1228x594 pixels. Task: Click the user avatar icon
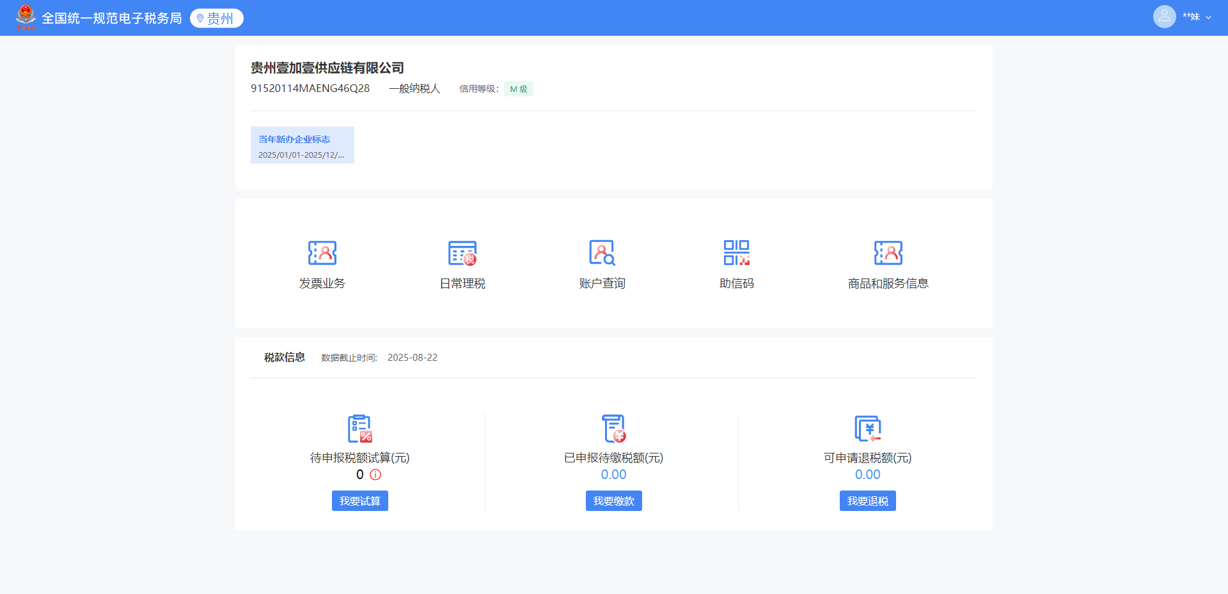[1164, 17]
